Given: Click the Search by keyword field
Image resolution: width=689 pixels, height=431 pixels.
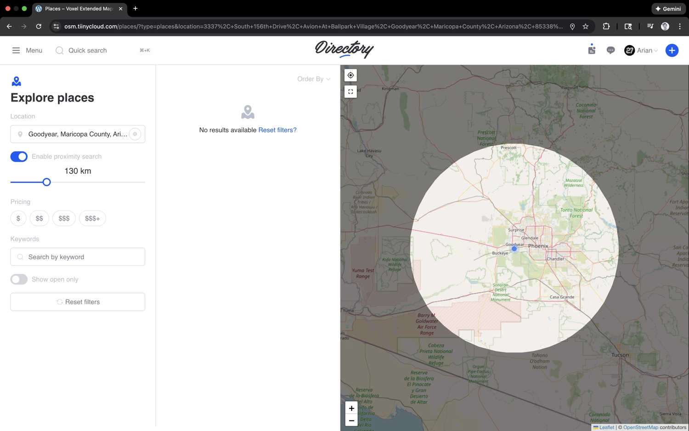Looking at the screenshot, I should (78, 257).
